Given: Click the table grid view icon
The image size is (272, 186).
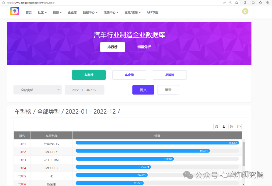Looking at the screenshot, I should pyautogui.click(x=216, y=127).
